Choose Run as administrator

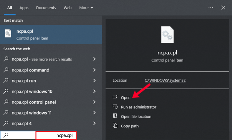pyautogui.click(x=139, y=107)
